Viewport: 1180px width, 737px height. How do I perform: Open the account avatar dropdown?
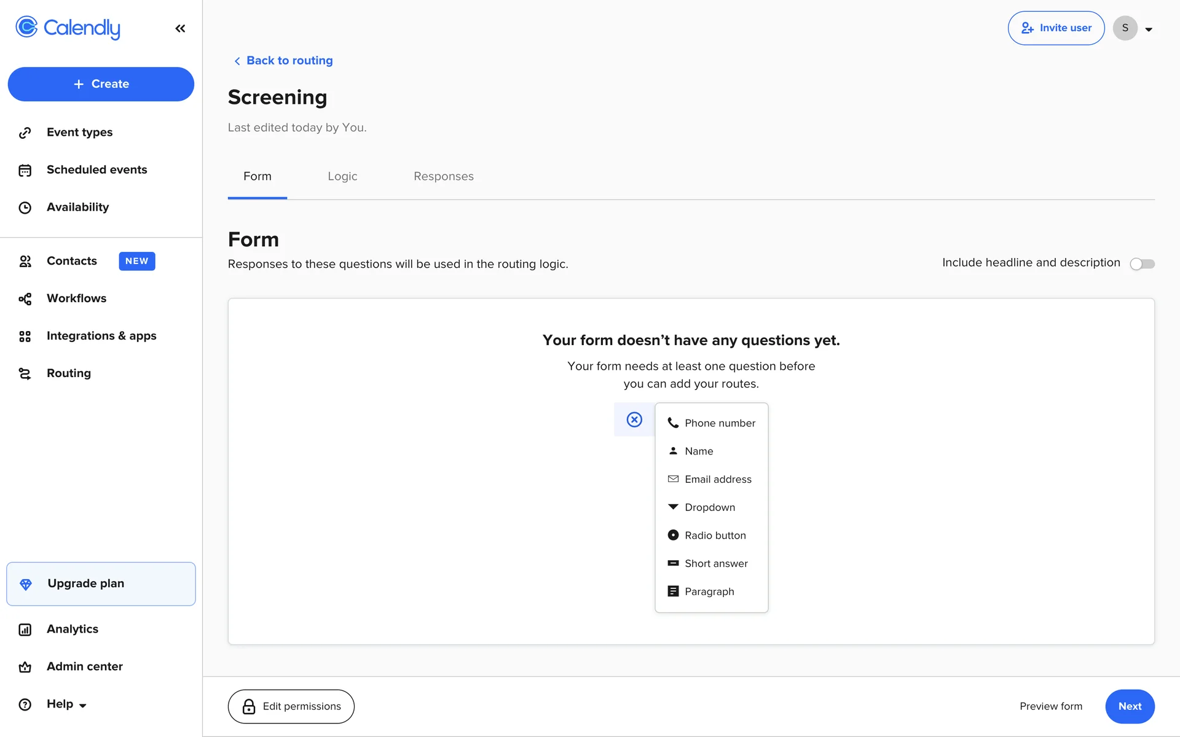click(1134, 28)
